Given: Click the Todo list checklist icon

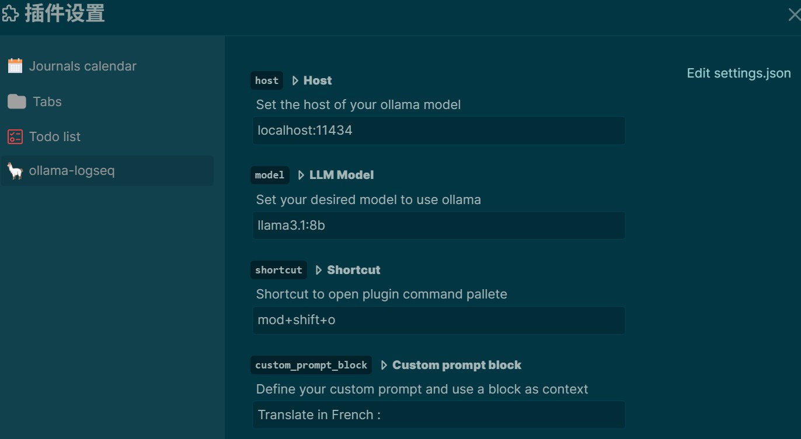Looking at the screenshot, I should coord(15,136).
